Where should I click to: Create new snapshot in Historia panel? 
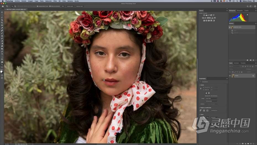tap(250, 60)
